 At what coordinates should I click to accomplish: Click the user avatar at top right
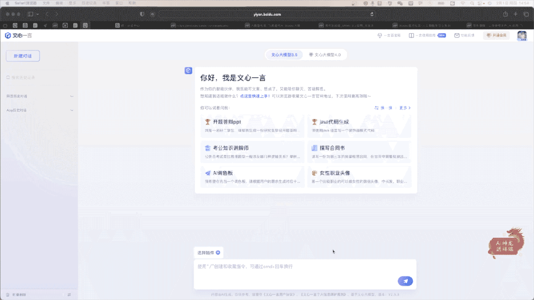click(x=522, y=36)
